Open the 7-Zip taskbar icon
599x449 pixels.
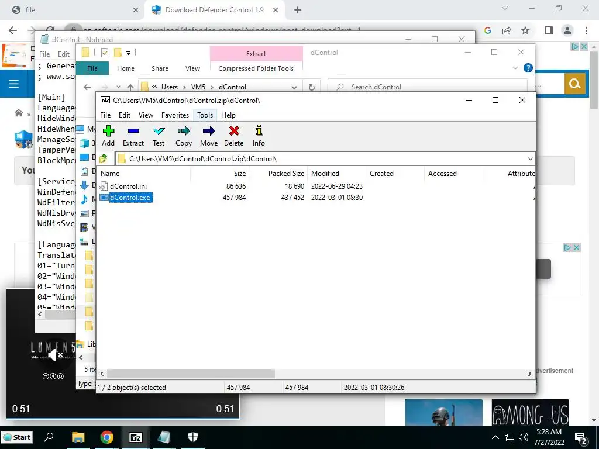click(x=135, y=437)
